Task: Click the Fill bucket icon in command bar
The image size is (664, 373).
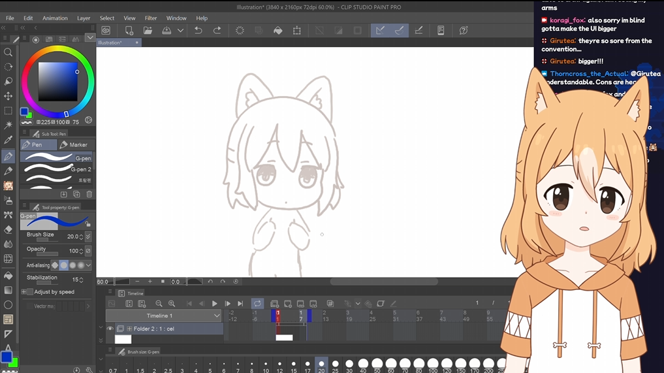Action: [x=277, y=30]
